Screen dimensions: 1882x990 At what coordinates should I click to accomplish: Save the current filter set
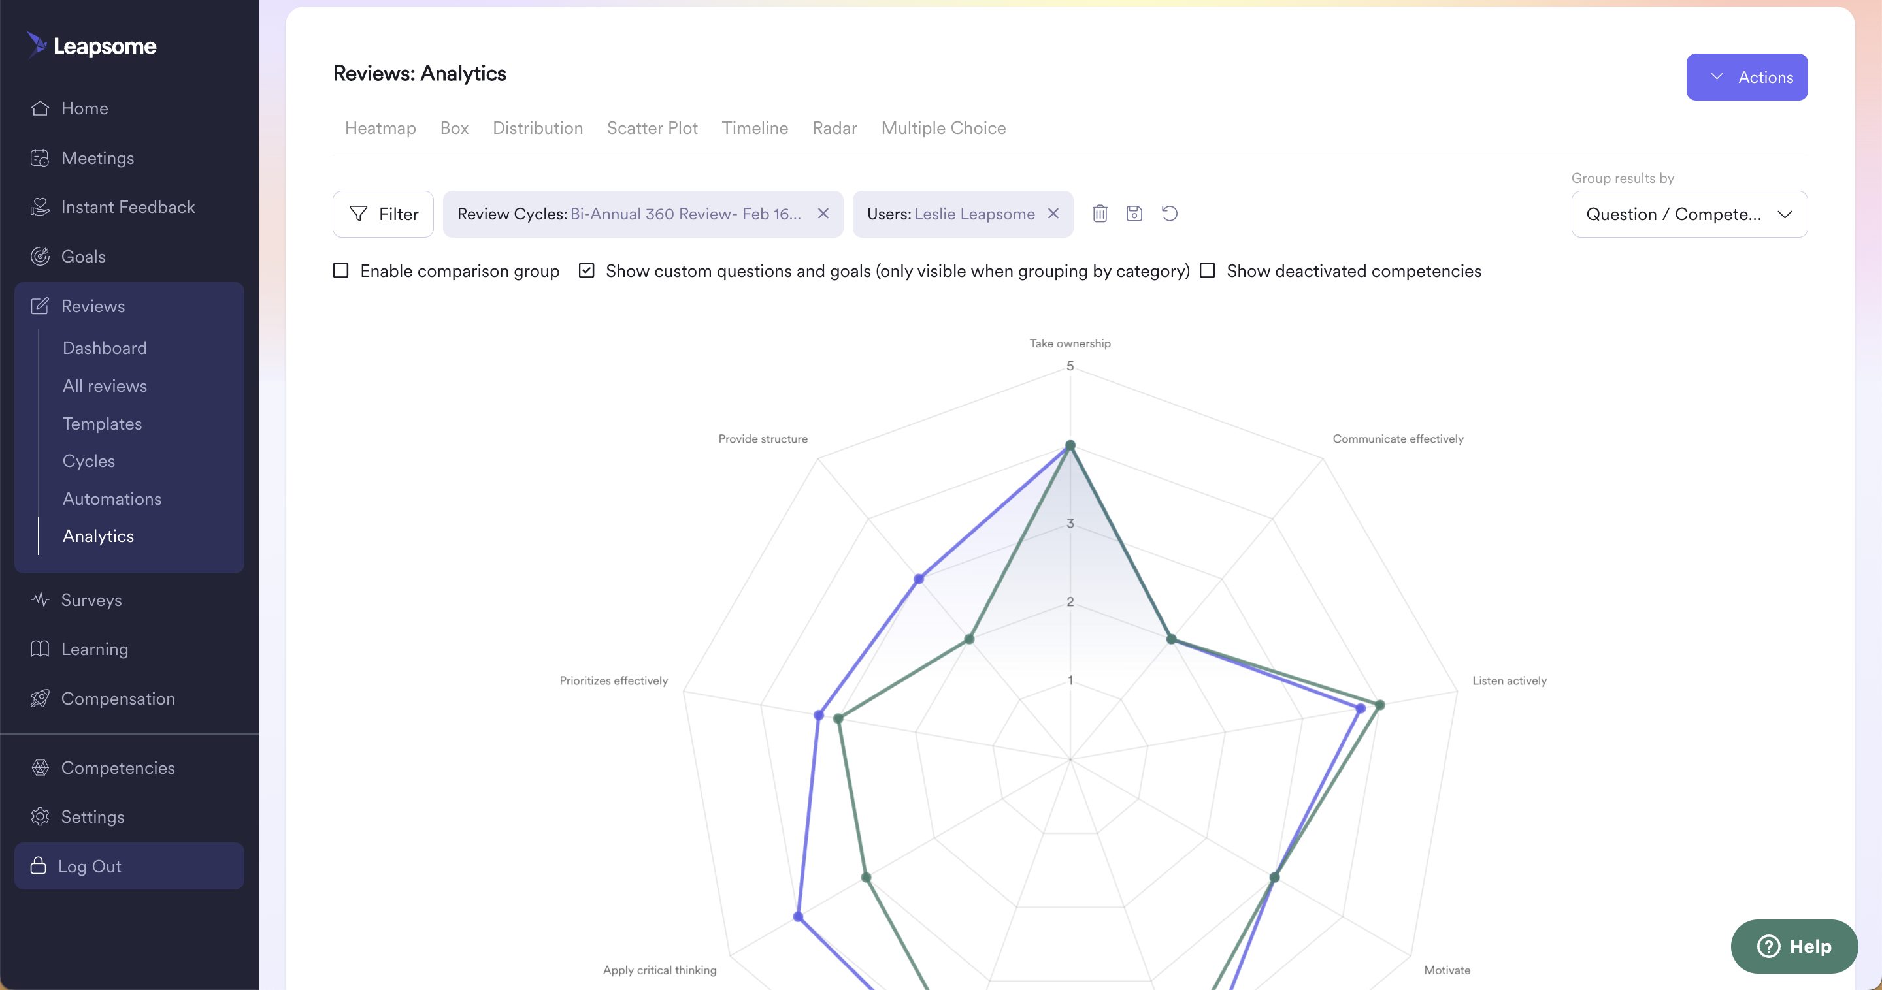coord(1134,213)
